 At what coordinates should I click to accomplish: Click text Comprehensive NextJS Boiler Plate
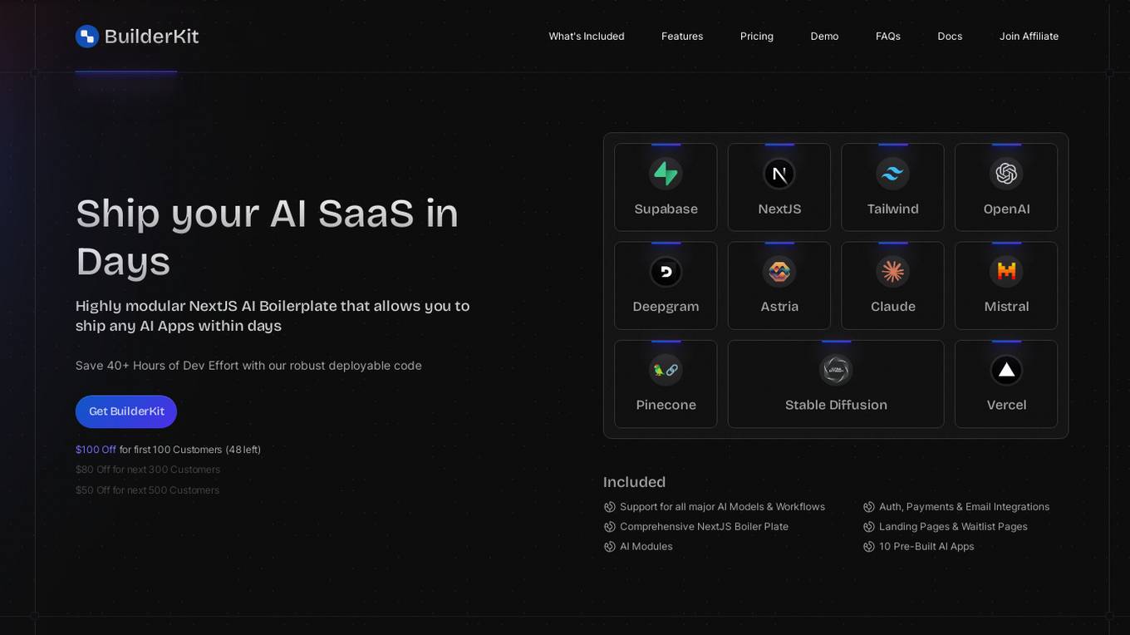tap(704, 527)
